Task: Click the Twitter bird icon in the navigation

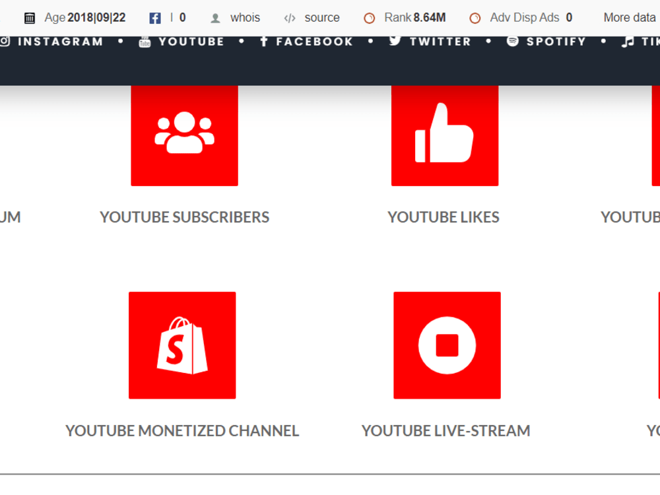Action: (x=395, y=40)
